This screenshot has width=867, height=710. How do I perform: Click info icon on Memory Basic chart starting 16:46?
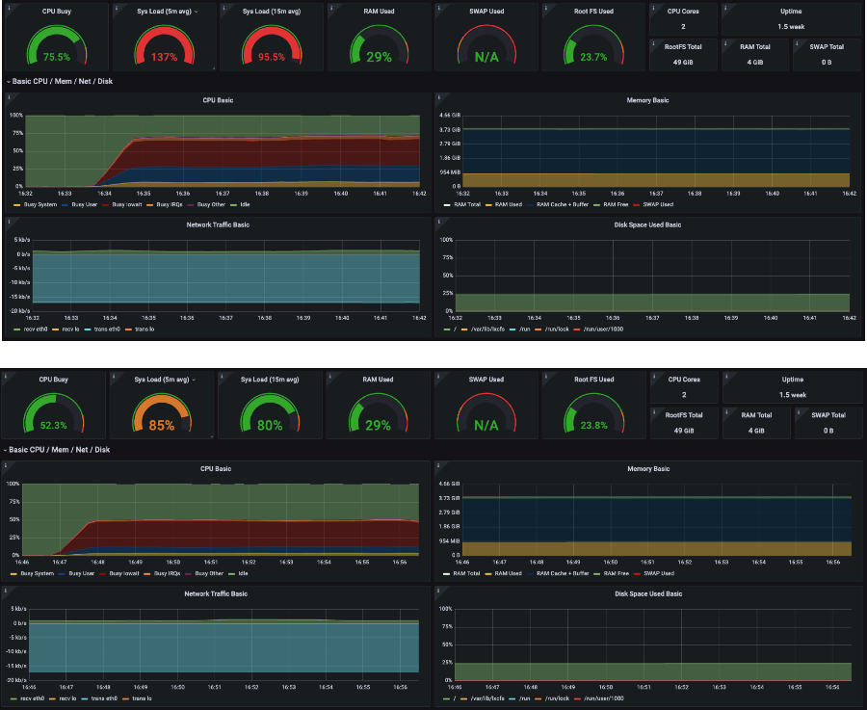click(x=439, y=465)
